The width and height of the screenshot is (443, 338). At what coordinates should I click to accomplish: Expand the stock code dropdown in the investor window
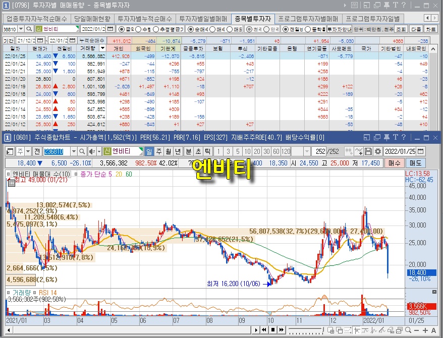(21, 29)
